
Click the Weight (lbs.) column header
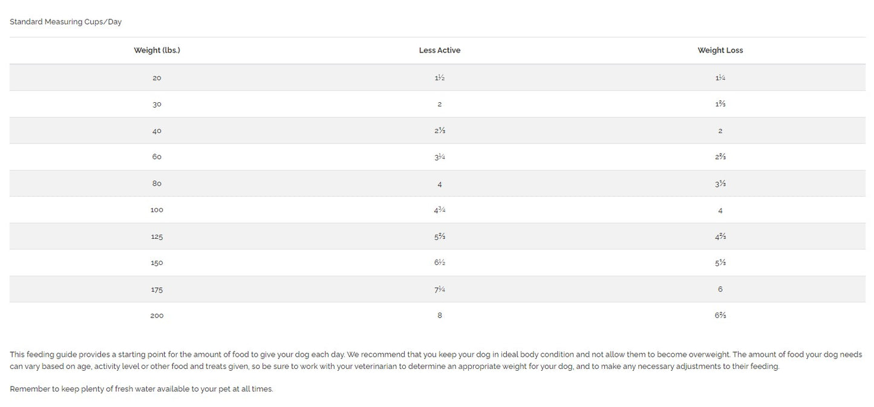[x=157, y=50]
